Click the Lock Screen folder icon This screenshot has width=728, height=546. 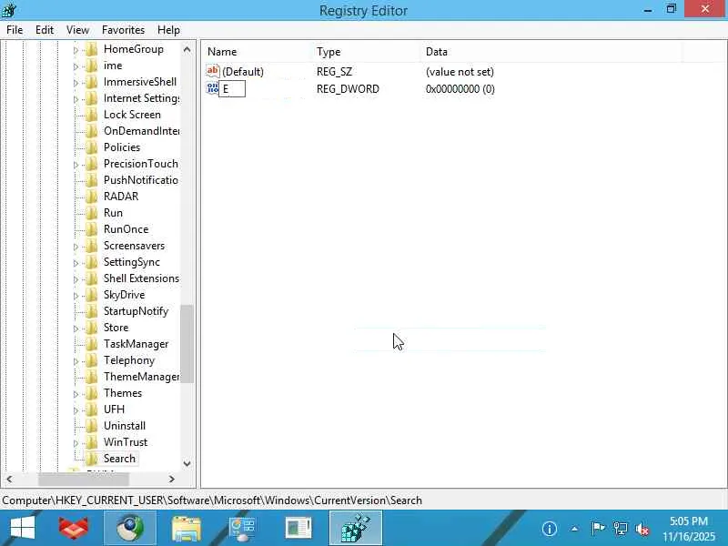pyautogui.click(x=92, y=115)
